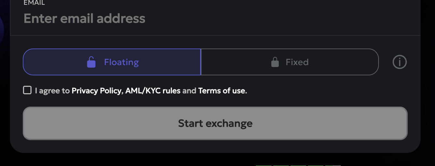The width and height of the screenshot is (435, 166).
Task: Select the Floating rate option
Action: 112,62
